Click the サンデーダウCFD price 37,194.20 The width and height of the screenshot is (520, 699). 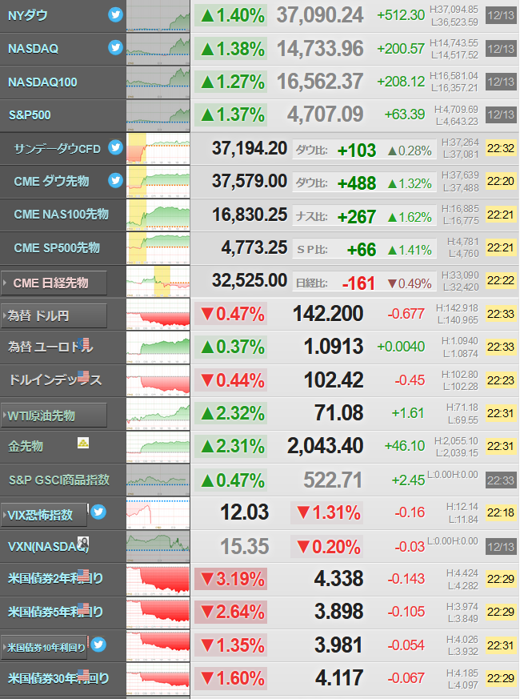(250, 148)
